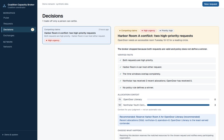
Task: Click the "2 hours ago" timestamp on the card
Action: tap(104, 29)
